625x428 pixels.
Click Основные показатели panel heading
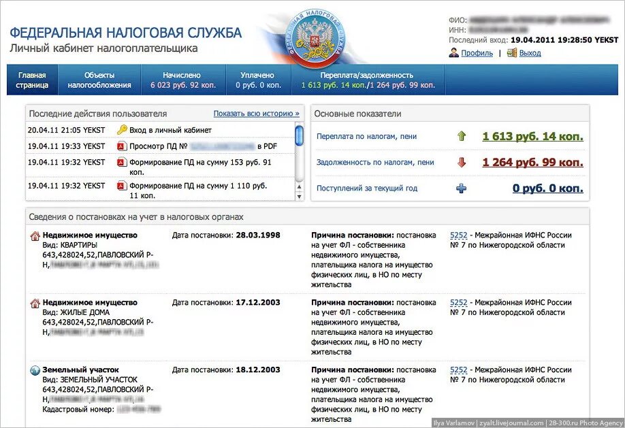(x=357, y=114)
